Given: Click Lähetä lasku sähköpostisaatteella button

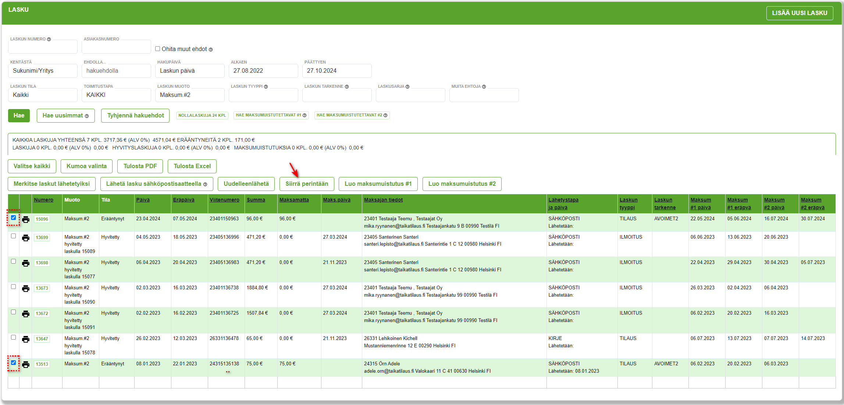Looking at the screenshot, I should [157, 184].
